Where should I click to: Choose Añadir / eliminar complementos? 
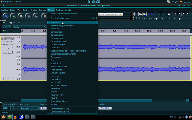(73, 14)
